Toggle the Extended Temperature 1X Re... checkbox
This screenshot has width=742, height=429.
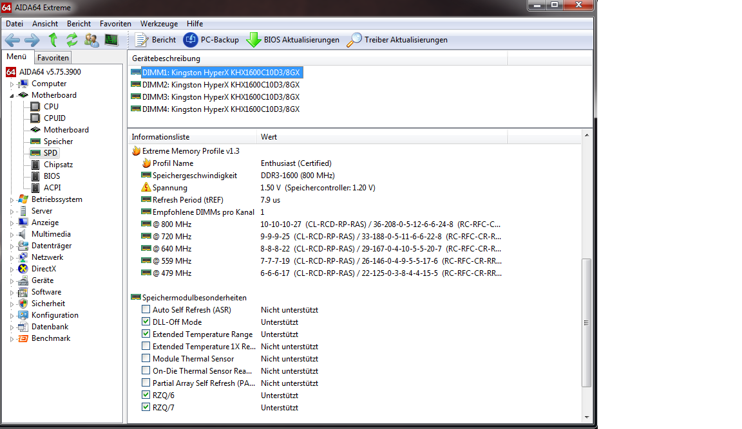pyautogui.click(x=146, y=346)
